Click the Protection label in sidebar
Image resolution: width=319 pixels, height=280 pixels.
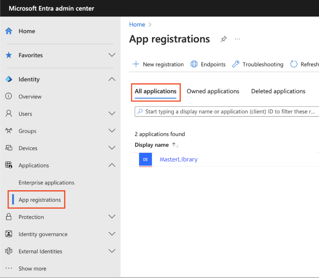(31, 217)
